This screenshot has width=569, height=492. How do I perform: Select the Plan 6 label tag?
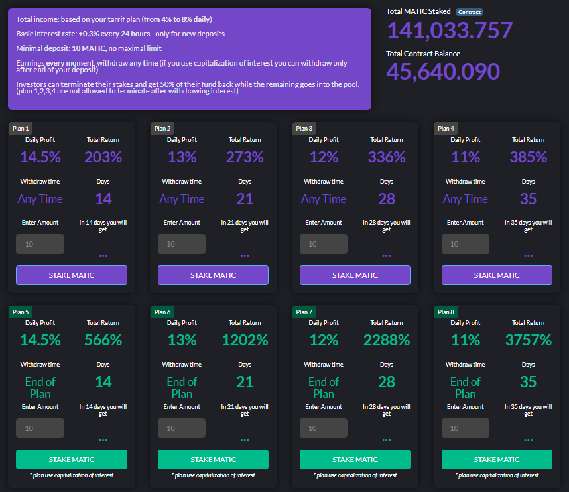tap(162, 312)
